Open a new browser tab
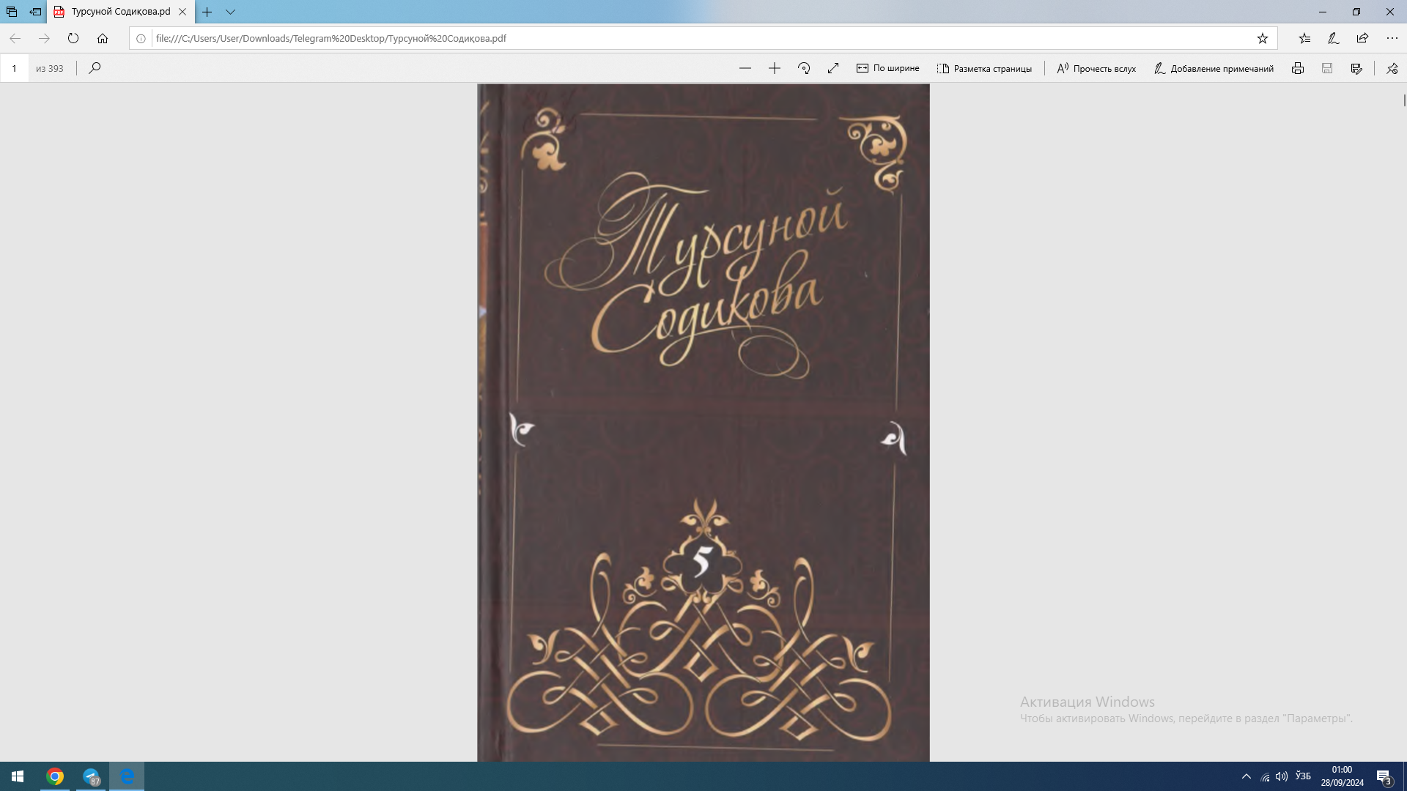Viewport: 1407px width, 791px height. (207, 12)
